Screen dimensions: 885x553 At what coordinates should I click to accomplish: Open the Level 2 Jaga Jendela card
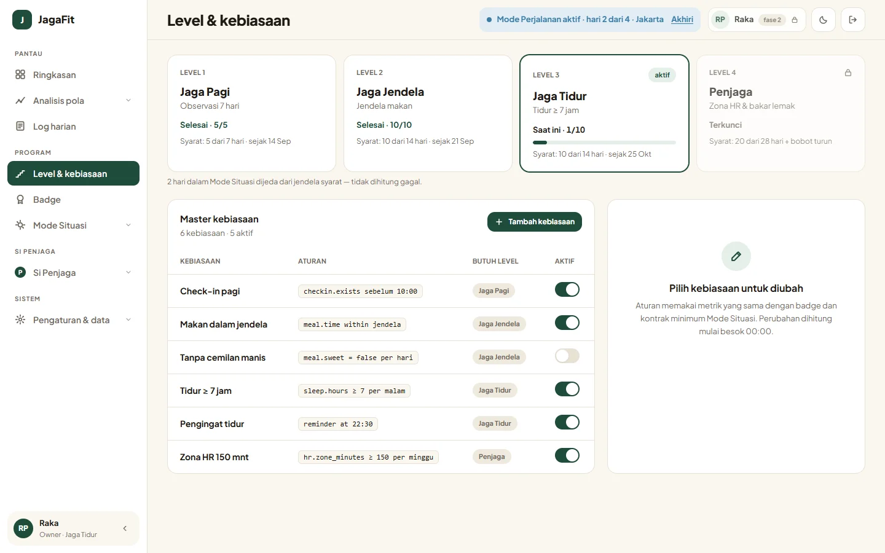[428, 114]
